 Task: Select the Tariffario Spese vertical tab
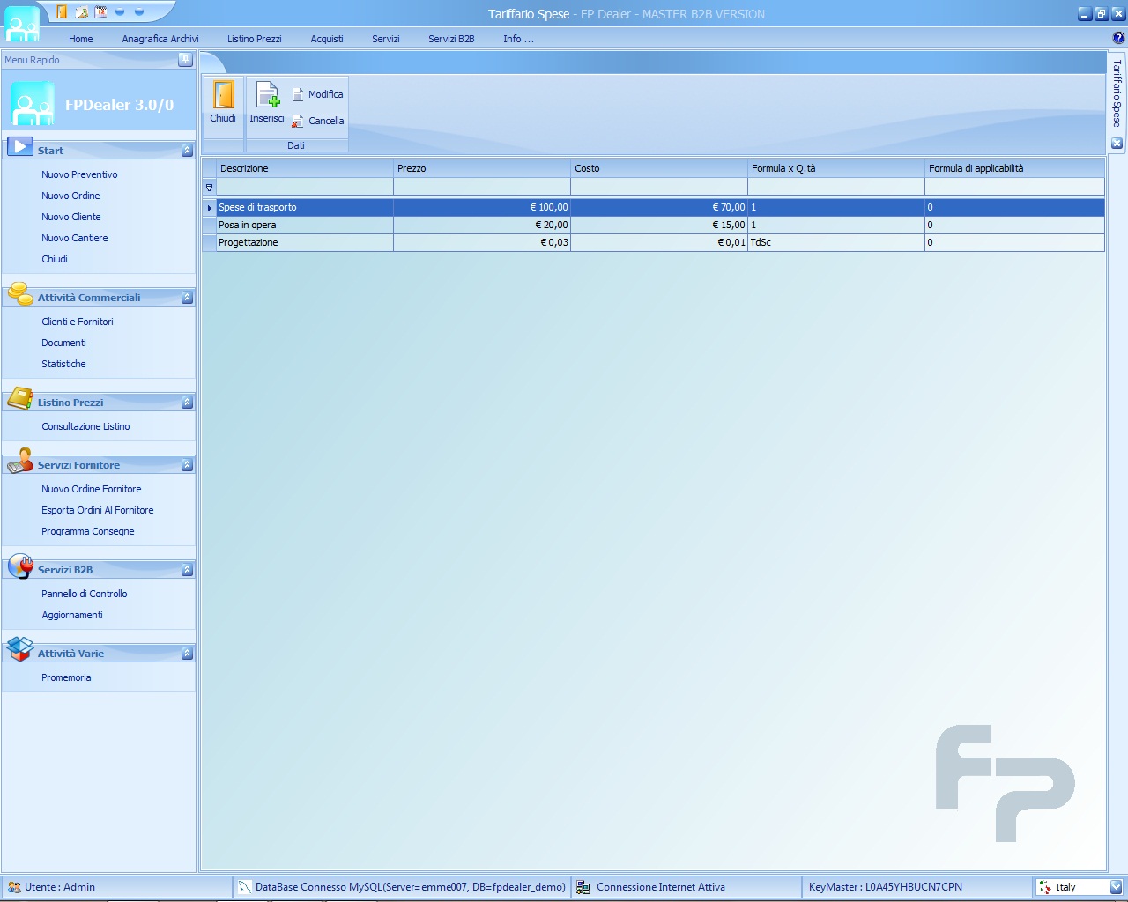(1117, 93)
